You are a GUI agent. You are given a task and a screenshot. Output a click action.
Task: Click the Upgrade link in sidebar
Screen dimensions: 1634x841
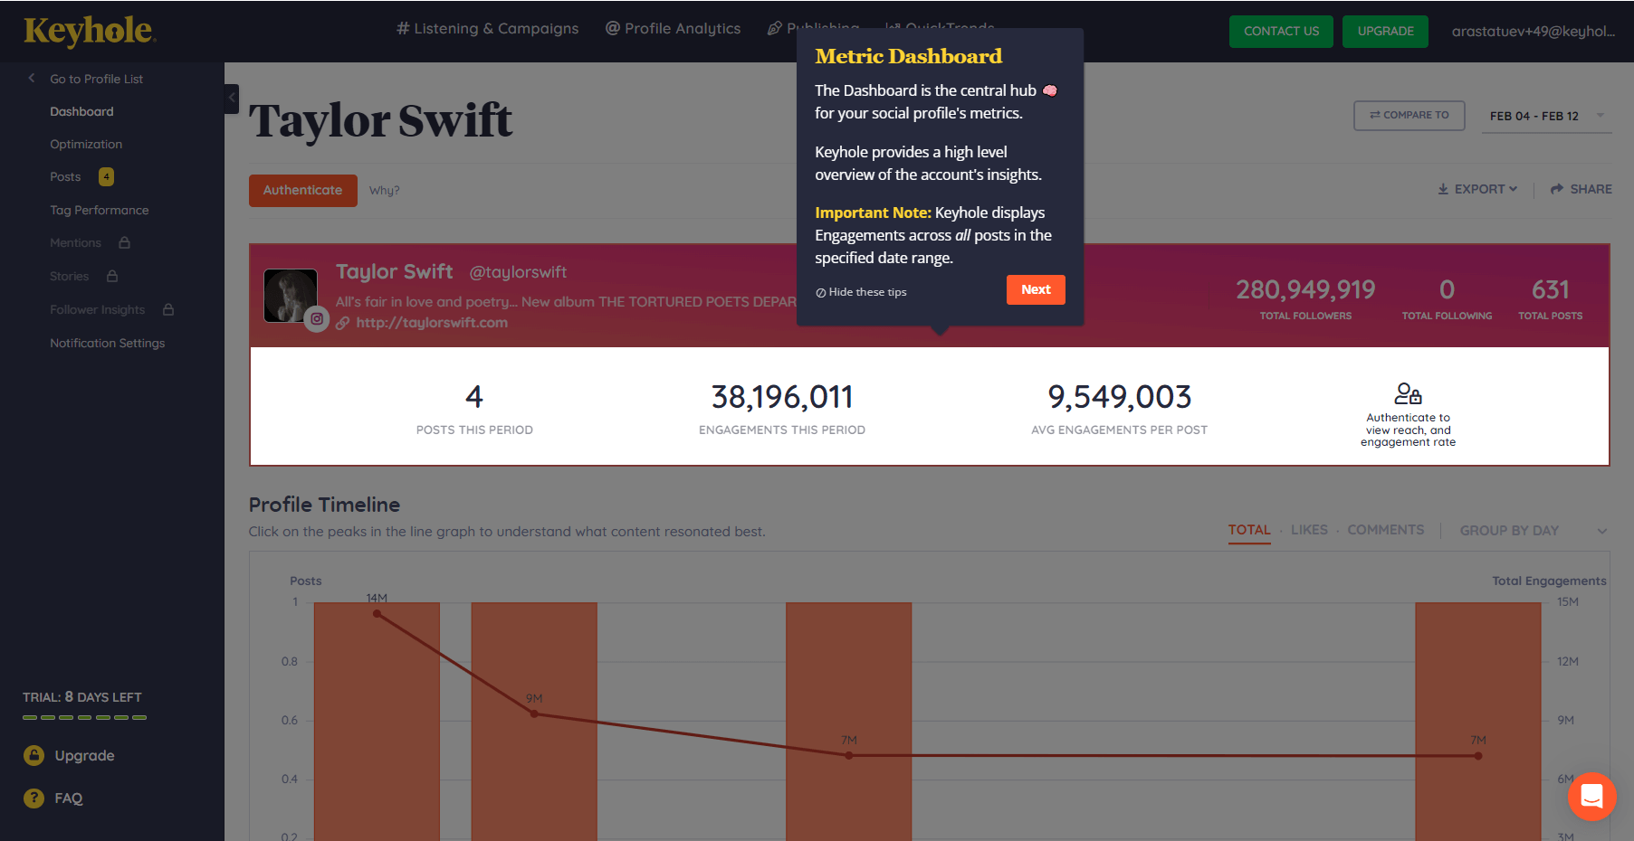(84, 755)
